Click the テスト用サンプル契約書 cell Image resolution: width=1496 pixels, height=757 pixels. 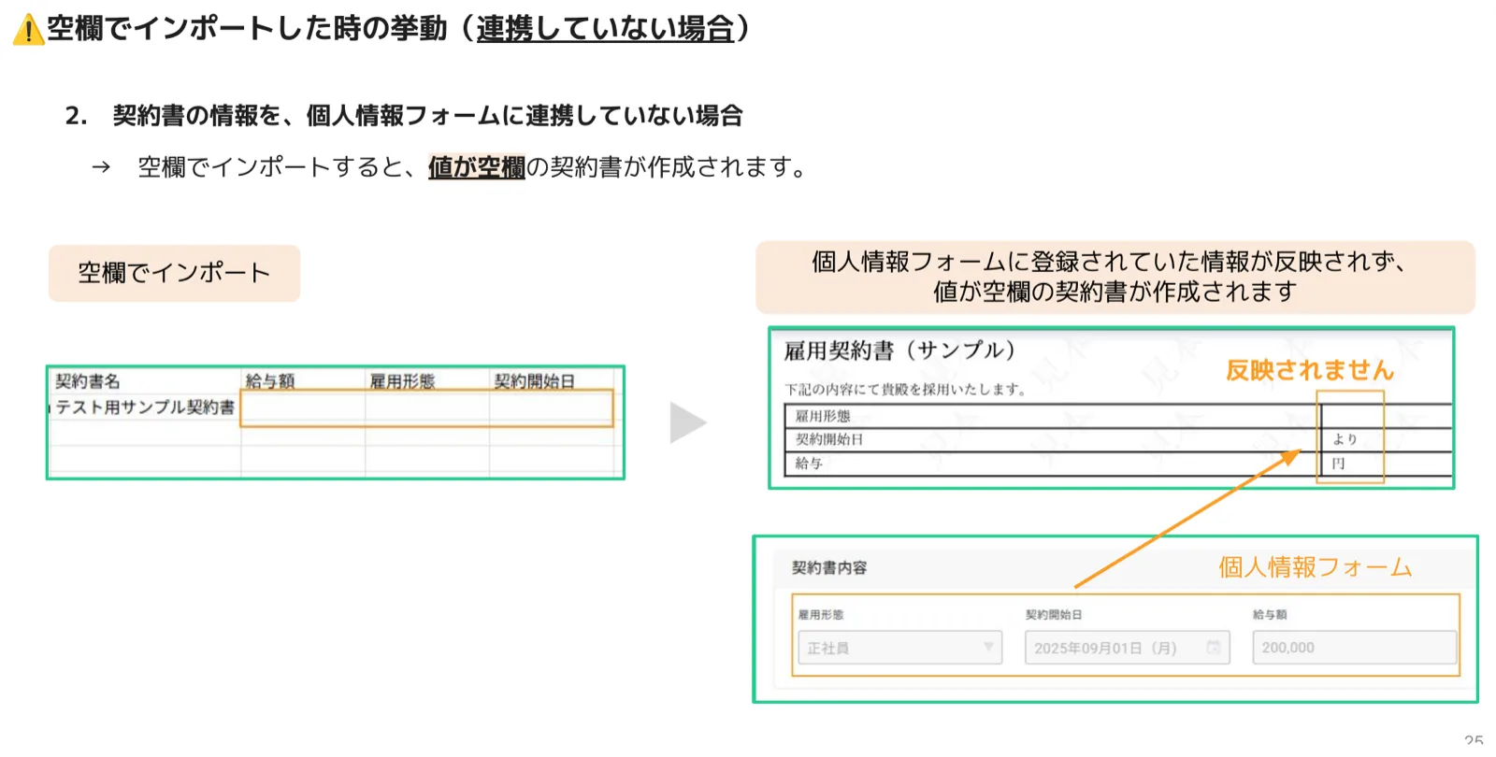click(x=145, y=407)
